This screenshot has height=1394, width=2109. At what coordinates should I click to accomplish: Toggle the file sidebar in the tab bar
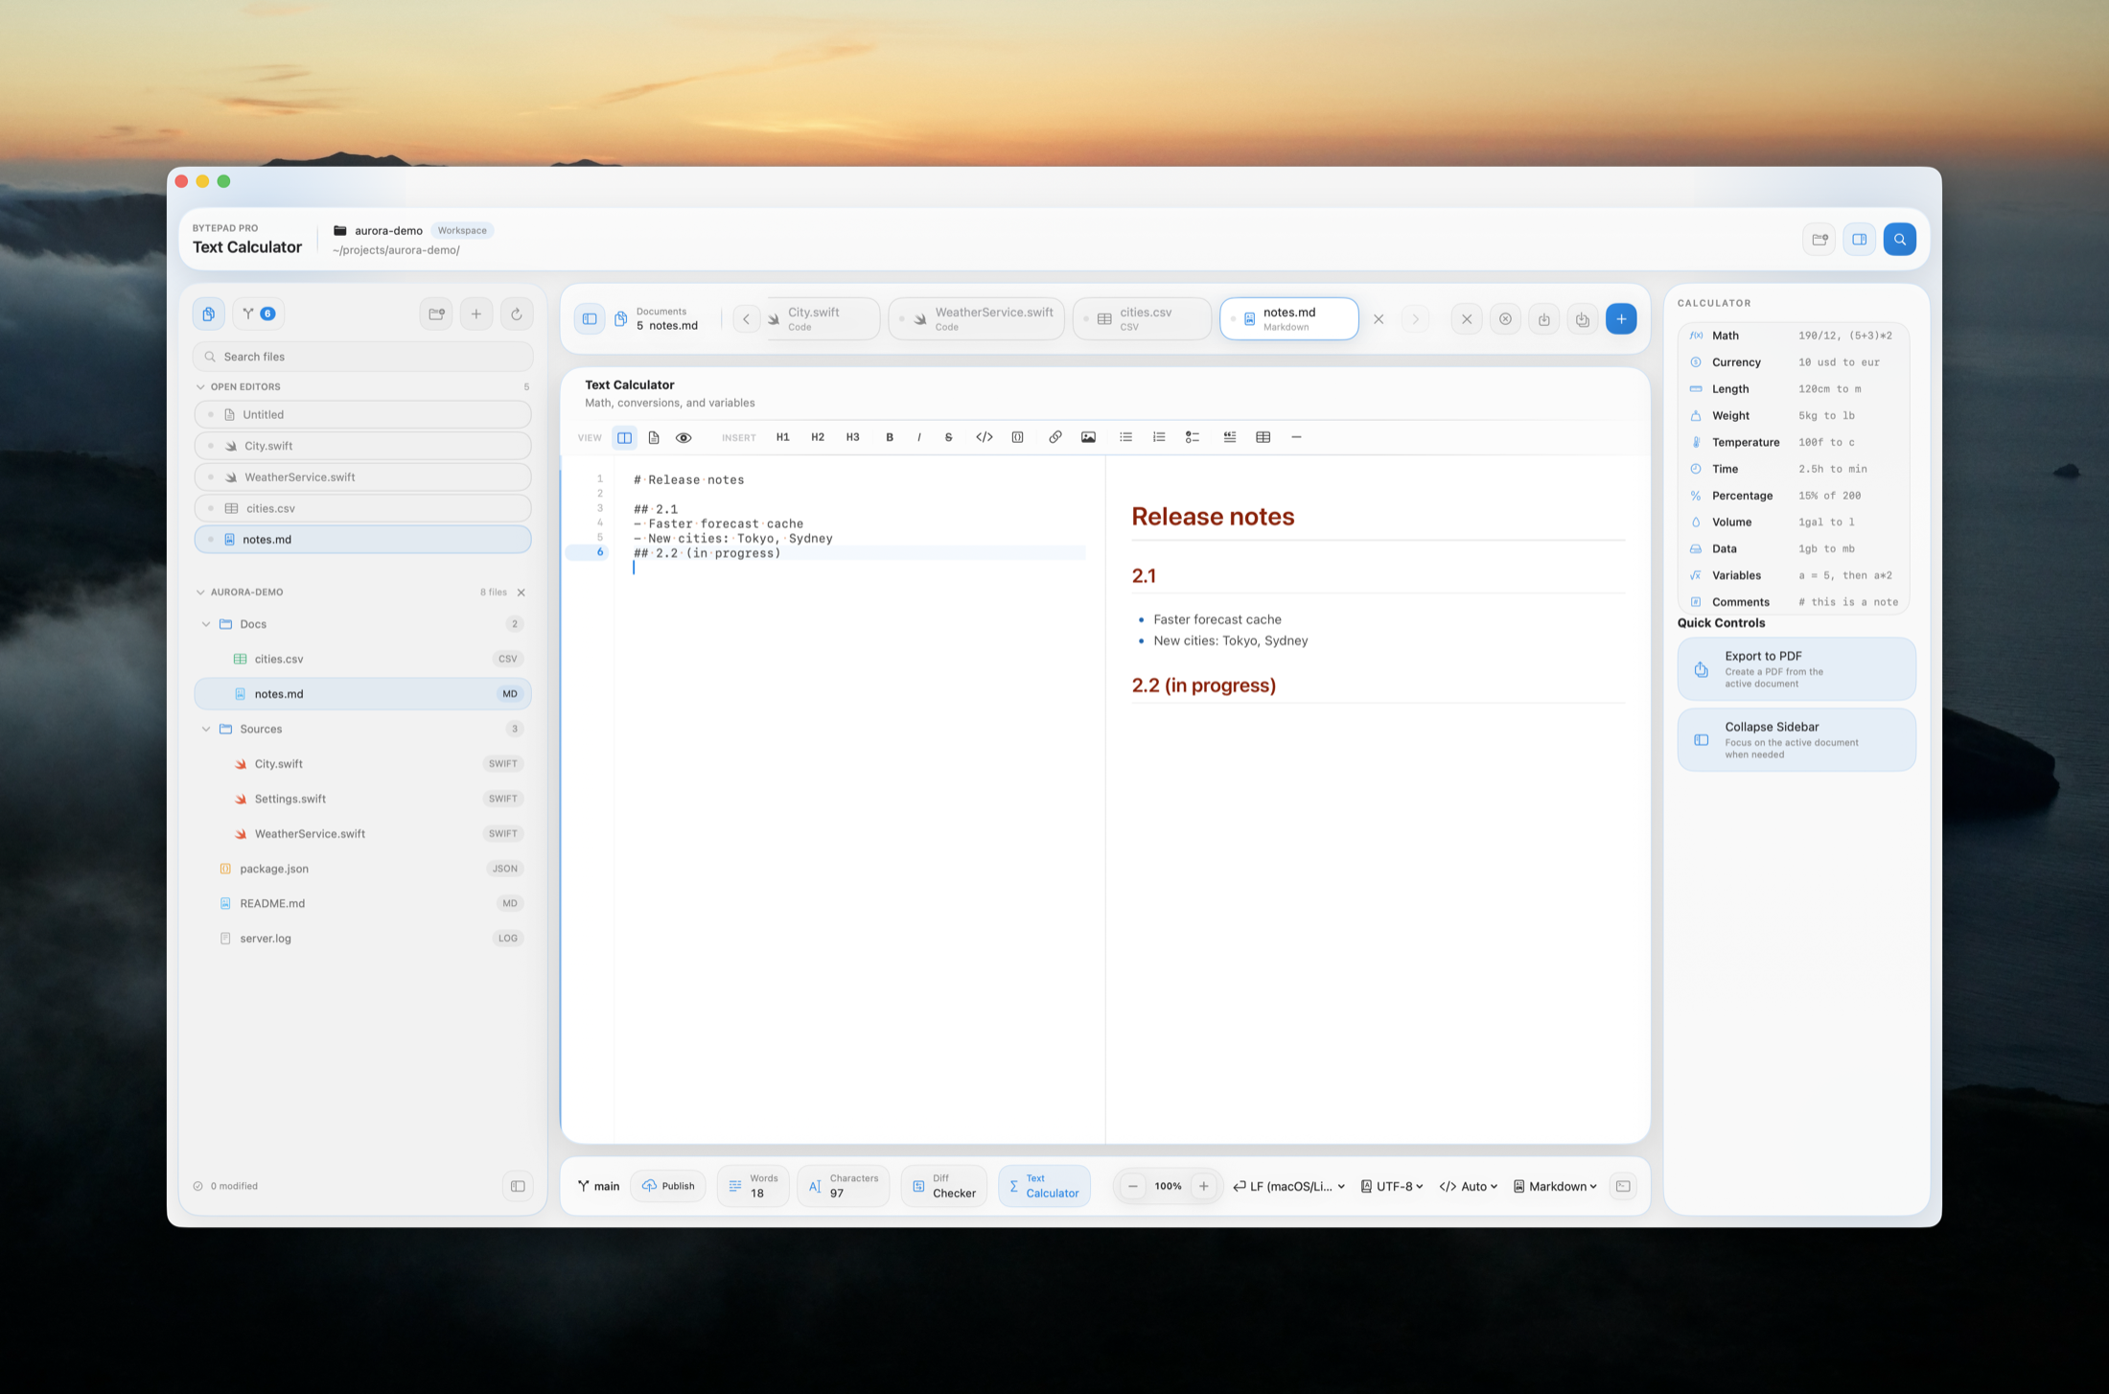(x=590, y=319)
